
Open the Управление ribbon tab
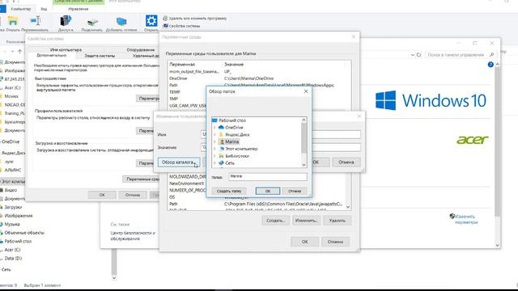pos(79,9)
